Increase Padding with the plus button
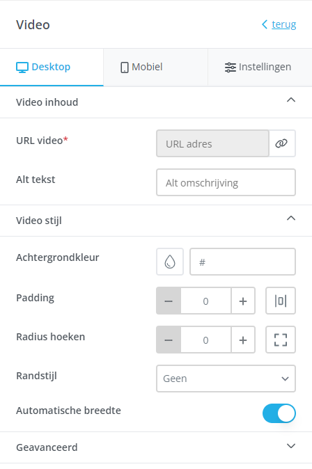 243,301
